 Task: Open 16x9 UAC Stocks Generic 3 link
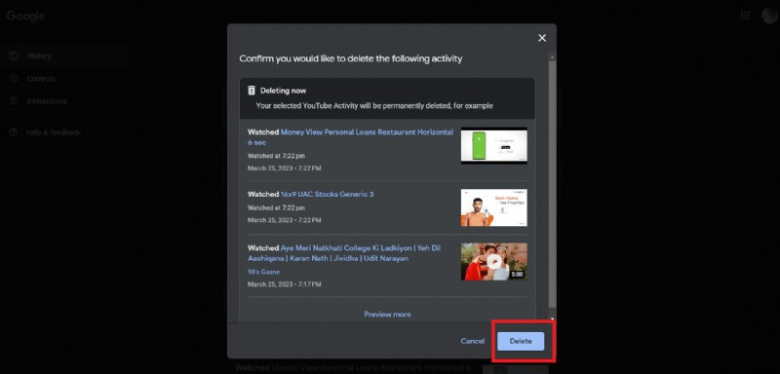327,194
